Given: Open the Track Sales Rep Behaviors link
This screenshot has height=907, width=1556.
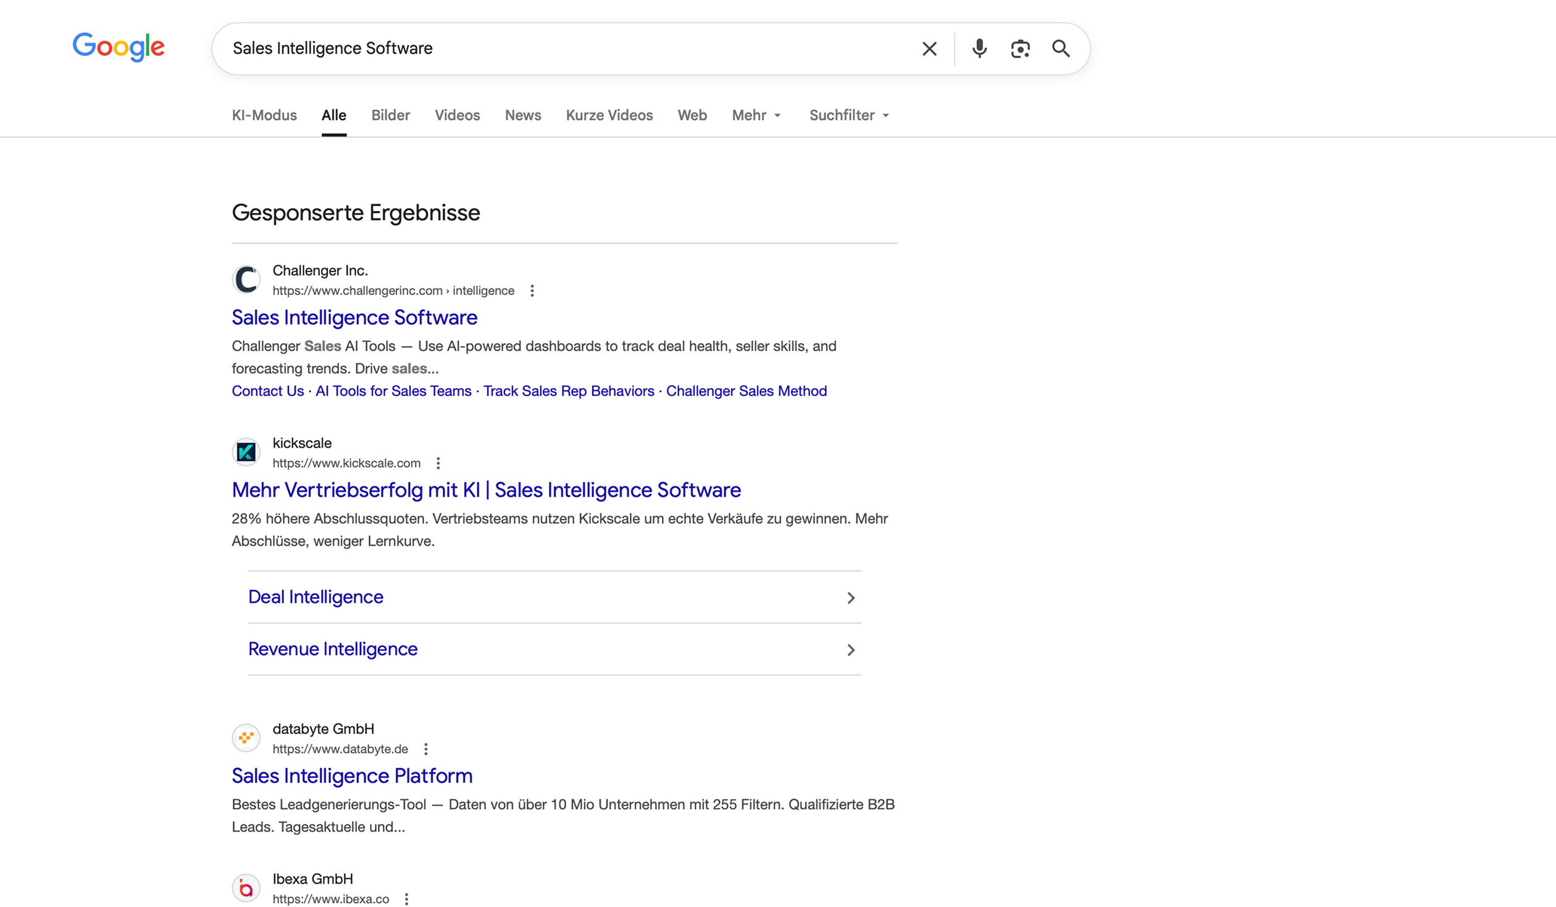Looking at the screenshot, I should (x=569, y=391).
